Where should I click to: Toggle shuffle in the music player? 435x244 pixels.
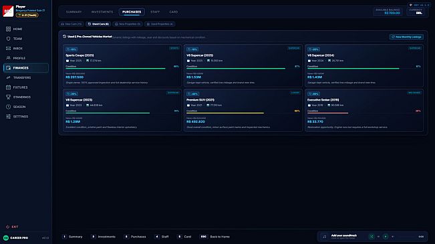(372, 237)
